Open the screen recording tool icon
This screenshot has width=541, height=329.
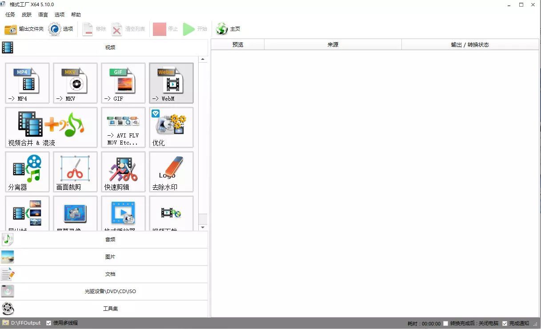click(75, 213)
